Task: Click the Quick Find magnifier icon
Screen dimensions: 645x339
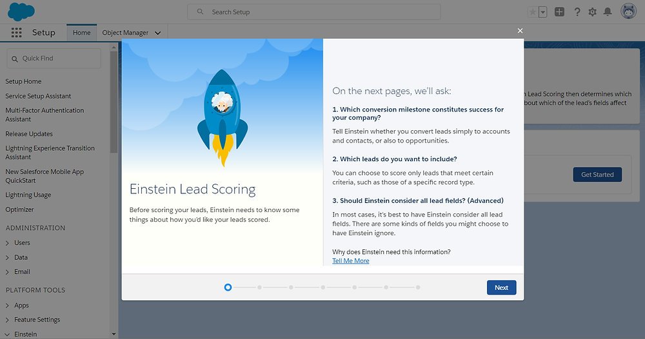Action: 15,59
